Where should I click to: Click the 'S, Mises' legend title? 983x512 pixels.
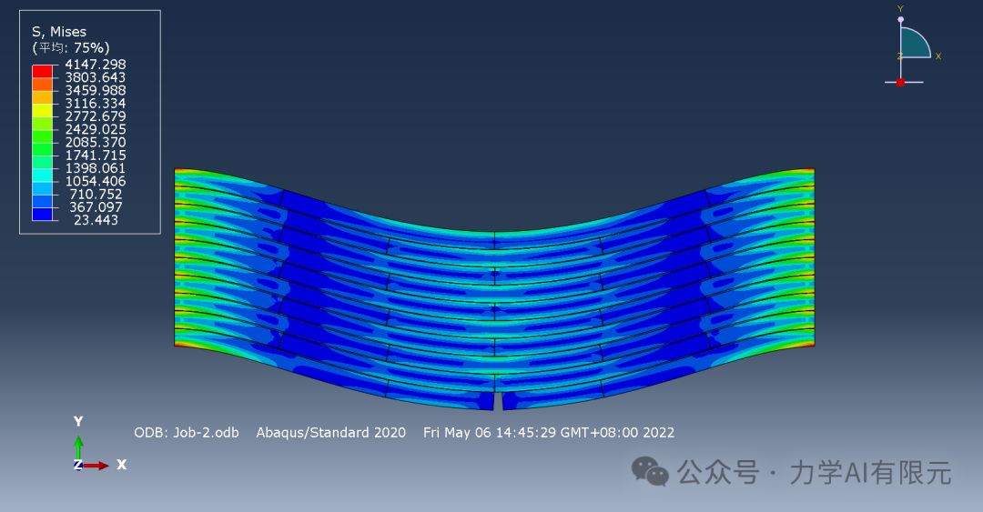(59, 31)
